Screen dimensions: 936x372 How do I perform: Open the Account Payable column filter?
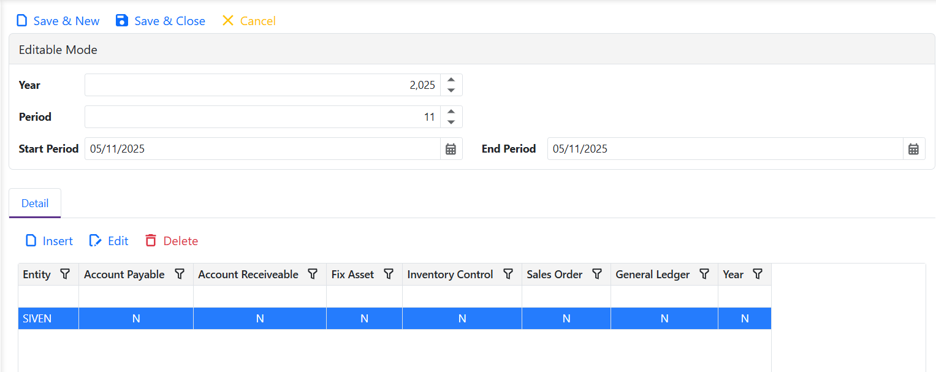pos(180,275)
